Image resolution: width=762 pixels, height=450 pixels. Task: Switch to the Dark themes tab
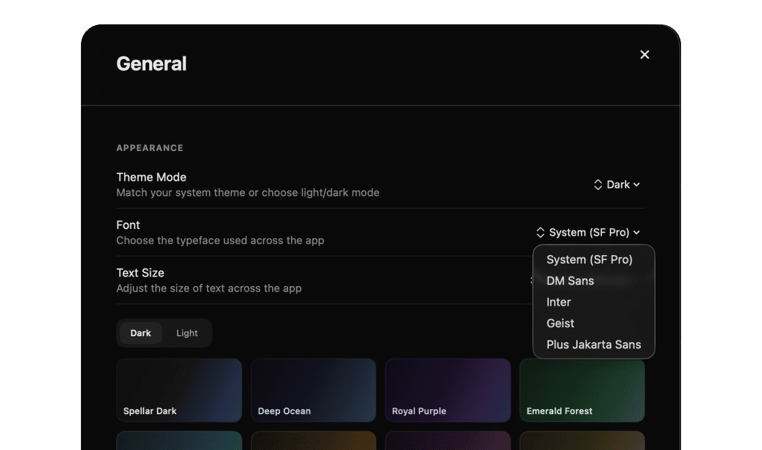pyautogui.click(x=141, y=333)
